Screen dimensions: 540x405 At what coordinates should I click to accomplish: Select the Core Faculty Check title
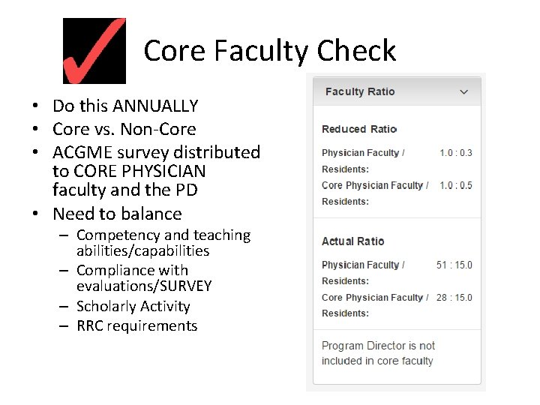[269, 51]
